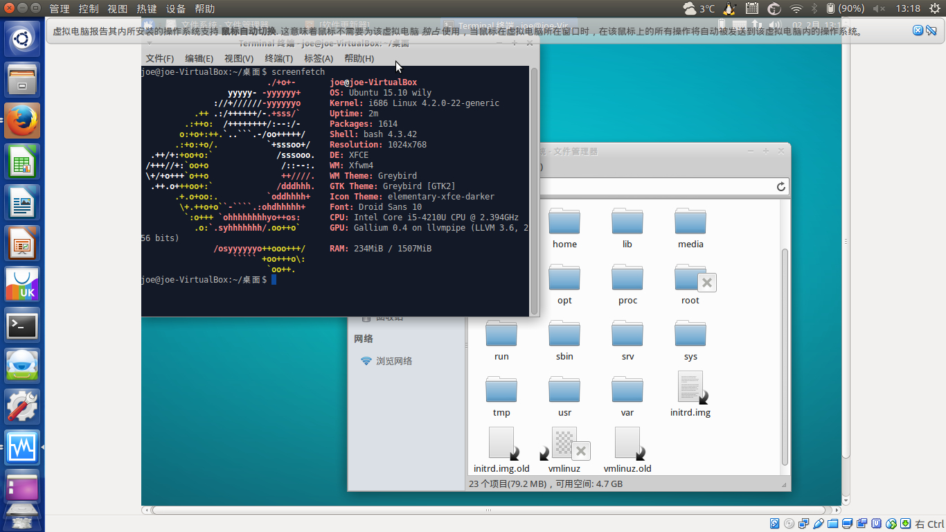
Task: Click the do-not-show-again notification icon
Action: (x=931, y=30)
